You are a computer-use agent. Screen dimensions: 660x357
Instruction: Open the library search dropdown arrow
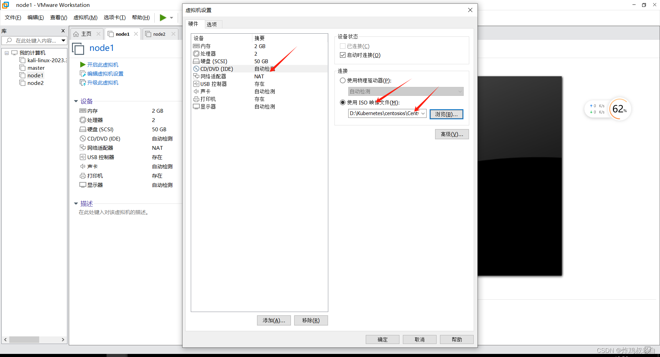63,41
